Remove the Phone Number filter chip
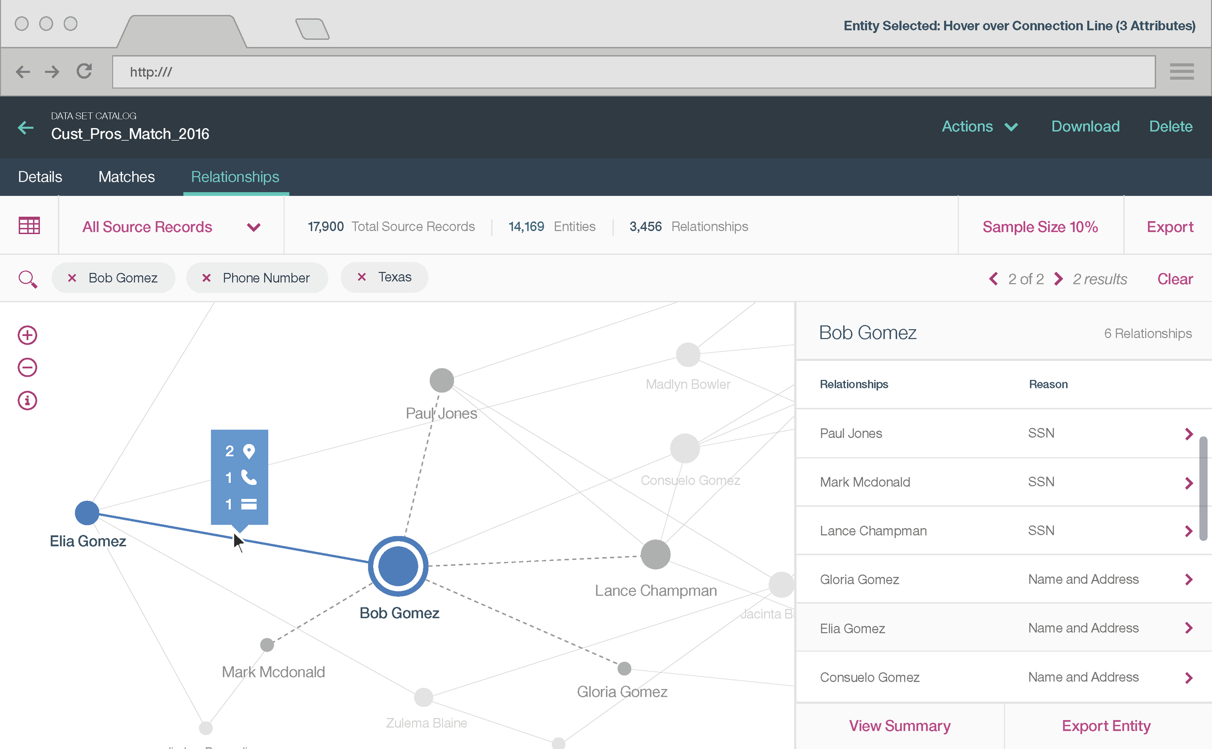1212x749 pixels. click(x=207, y=278)
